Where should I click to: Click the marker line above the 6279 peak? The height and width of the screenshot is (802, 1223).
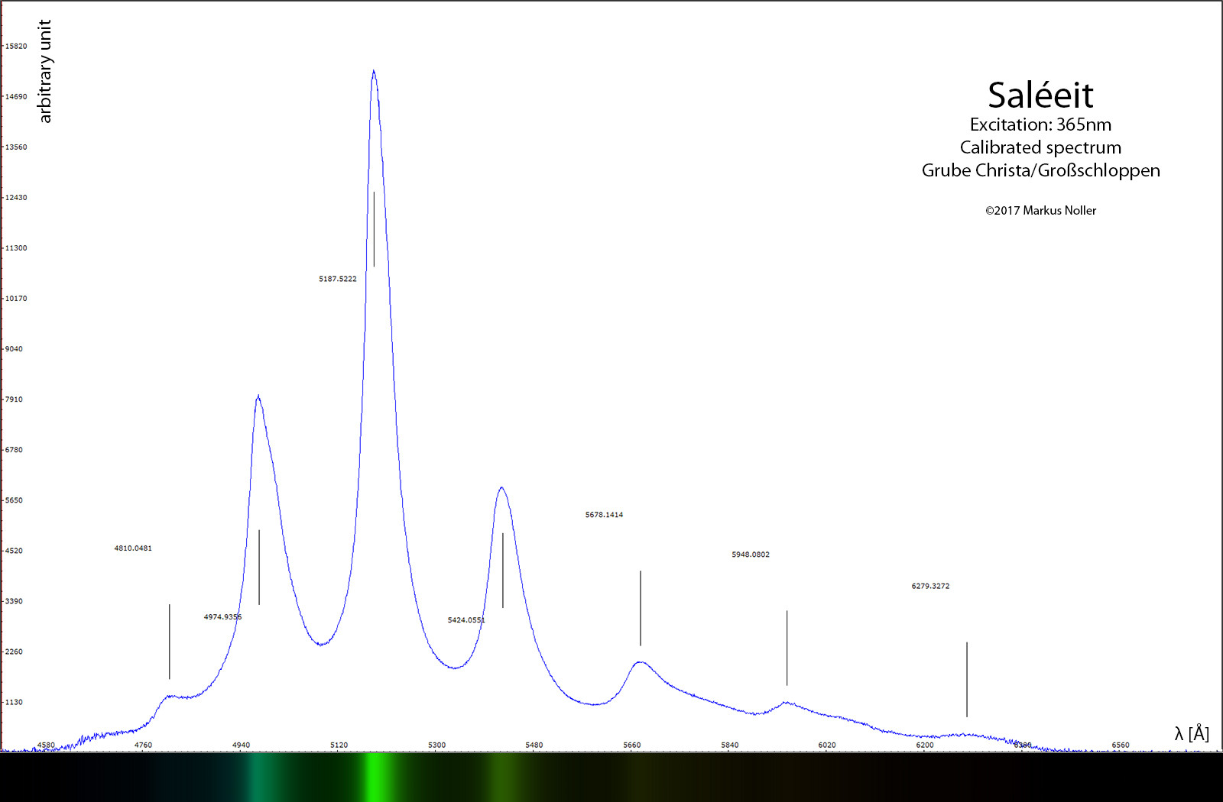coord(967,679)
